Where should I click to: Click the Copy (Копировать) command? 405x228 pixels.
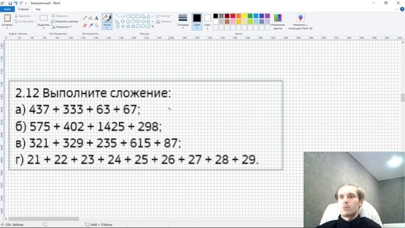coord(24,22)
